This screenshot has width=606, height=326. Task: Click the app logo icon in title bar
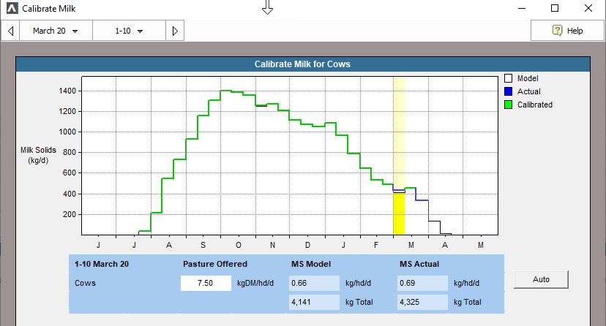click(12, 8)
